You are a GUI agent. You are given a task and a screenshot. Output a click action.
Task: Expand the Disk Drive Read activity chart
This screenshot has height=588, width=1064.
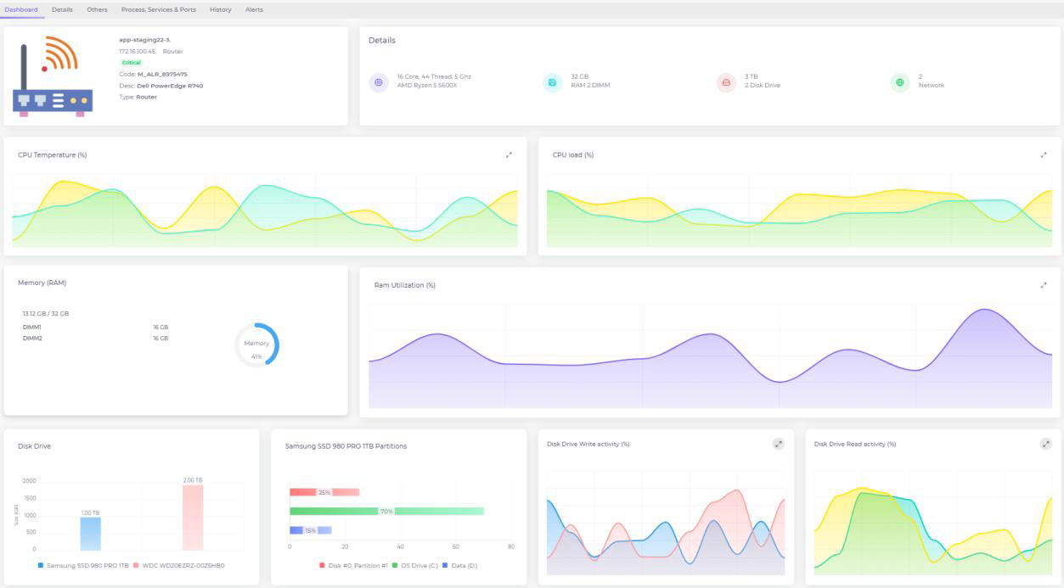(1044, 442)
